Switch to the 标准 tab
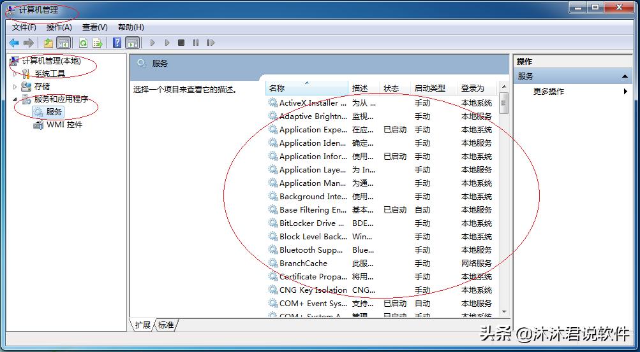Image resolution: width=640 pixels, height=352 pixels. pos(166,325)
